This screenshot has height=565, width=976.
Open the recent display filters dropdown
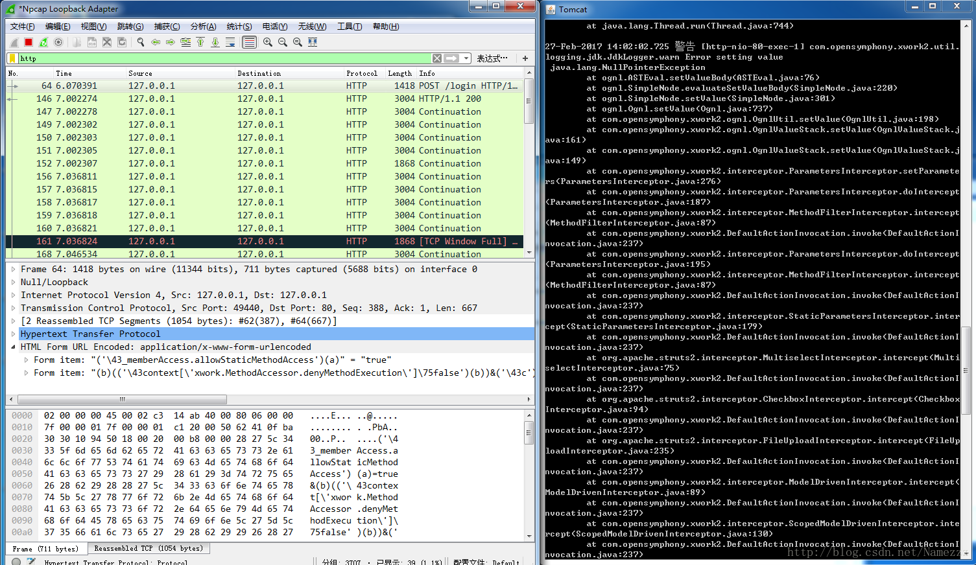coord(466,58)
